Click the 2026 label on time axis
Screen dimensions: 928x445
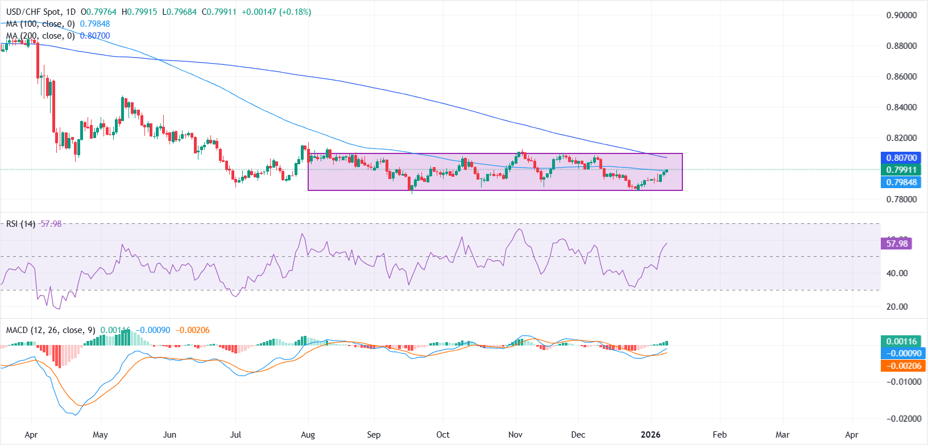651,435
